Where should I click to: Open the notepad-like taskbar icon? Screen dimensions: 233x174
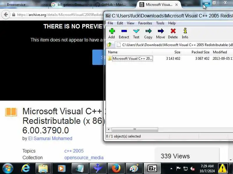coord(80,168)
